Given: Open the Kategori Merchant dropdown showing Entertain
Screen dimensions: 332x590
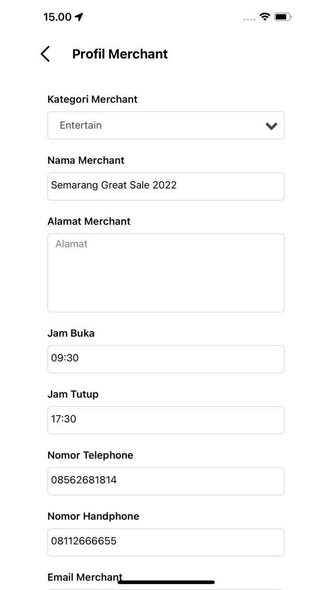Looking at the screenshot, I should click(166, 125).
